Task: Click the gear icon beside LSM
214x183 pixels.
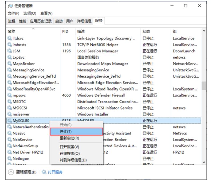Action: pos(10,51)
